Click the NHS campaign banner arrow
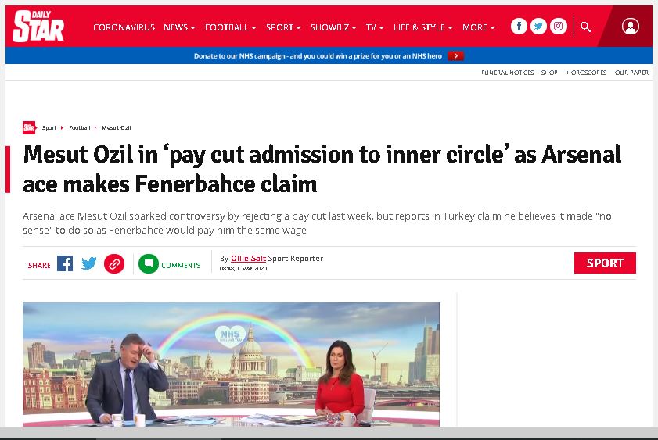658x440 pixels. click(455, 55)
